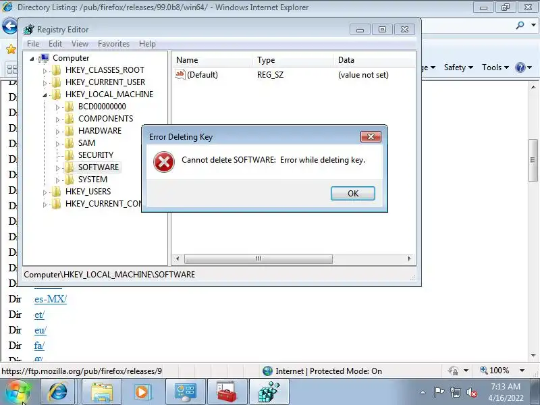
Task: Click the IE Help question mark icon
Action: [x=520, y=67]
